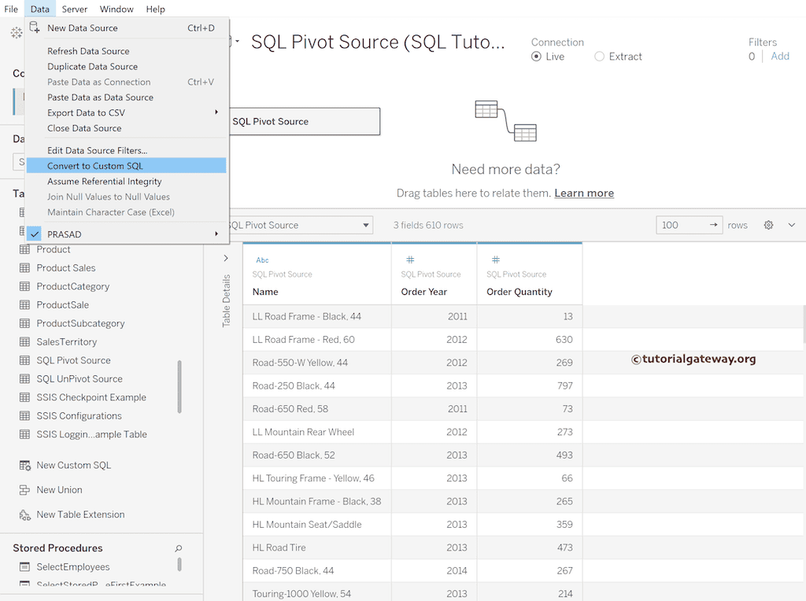Toggle the checked PRASAD data source

[35, 234]
